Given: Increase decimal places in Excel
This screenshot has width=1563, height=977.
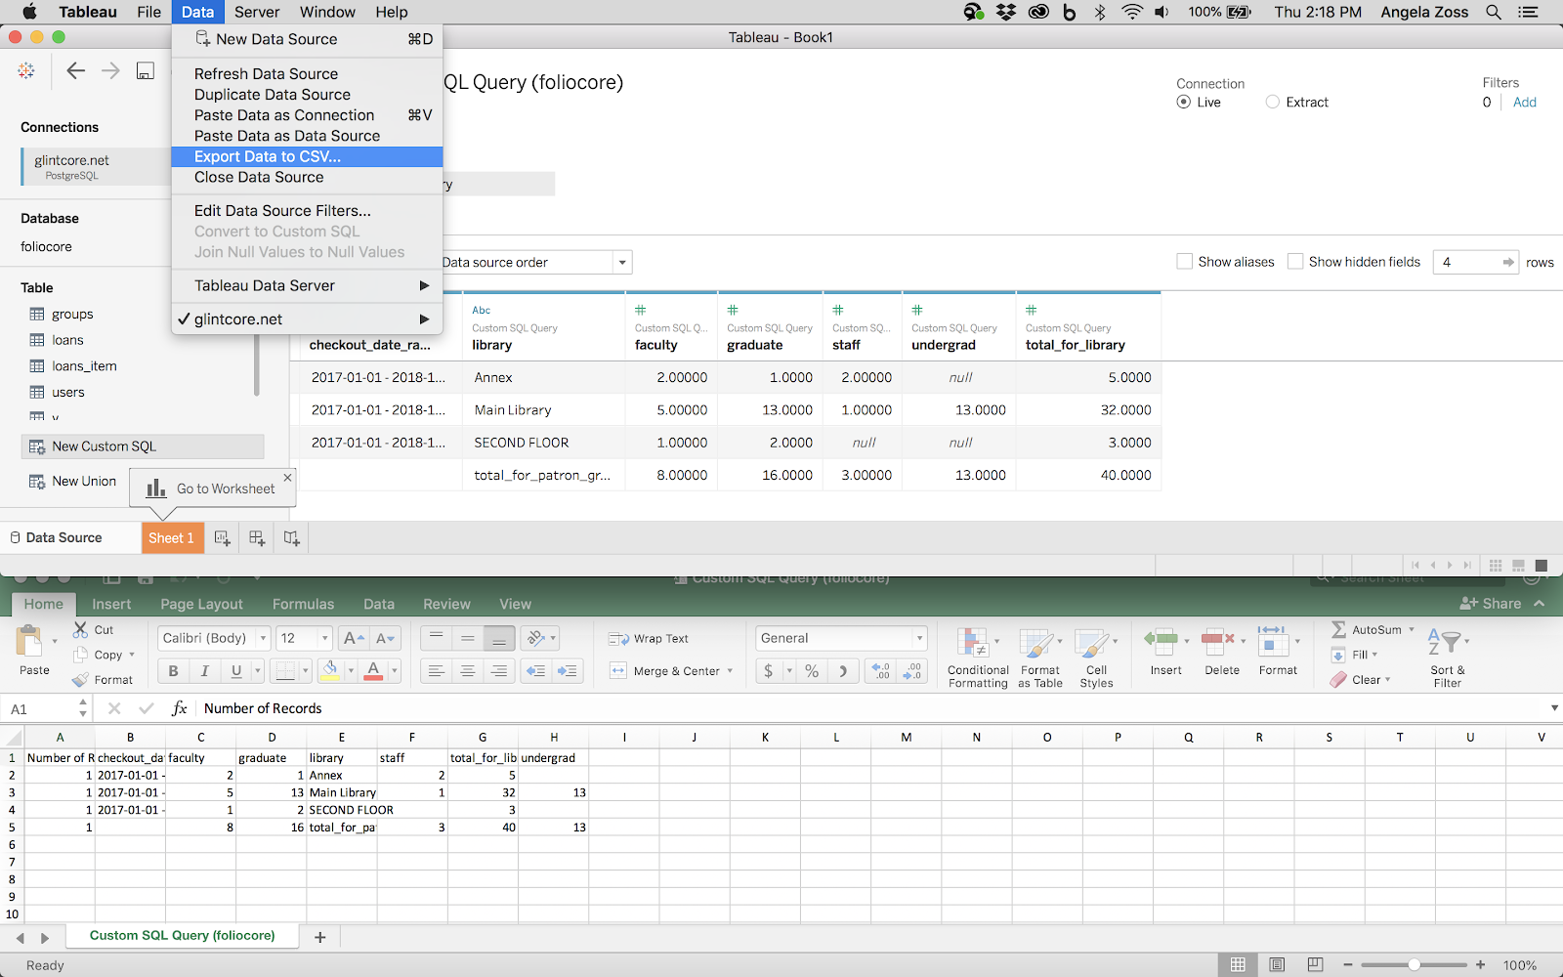Looking at the screenshot, I should pyautogui.click(x=881, y=671).
